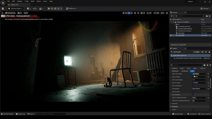Screen dimensions: 212x119
Task: Open the File menu
Action: [x=8, y=1]
